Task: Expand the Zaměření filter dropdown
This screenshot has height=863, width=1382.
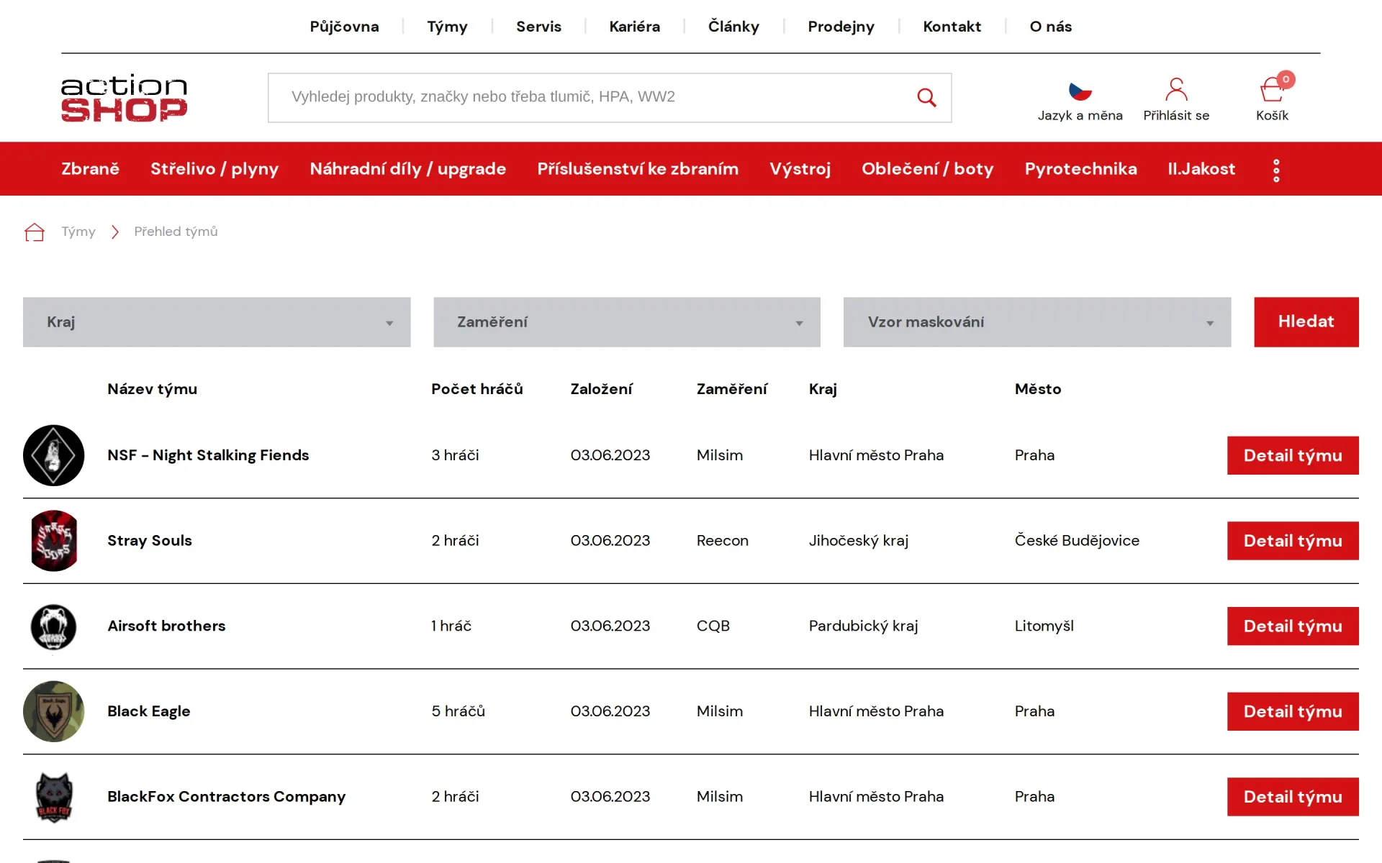Action: [627, 322]
